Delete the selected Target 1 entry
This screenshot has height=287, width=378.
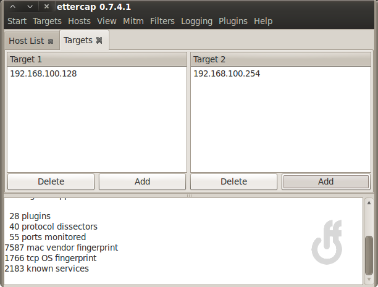click(x=51, y=181)
